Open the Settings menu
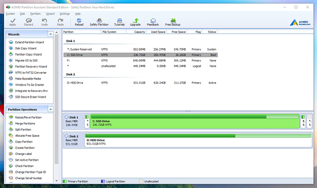The width and height of the screenshot is (317, 188). pyautogui.click(x=65, y=14)
